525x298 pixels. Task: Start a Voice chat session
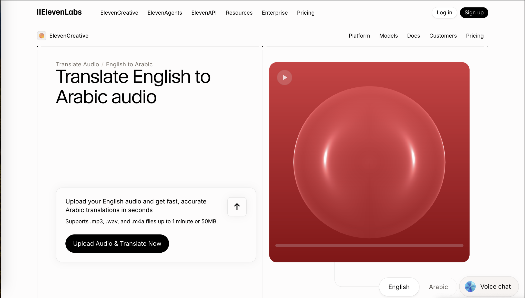pyautogui.click(x=489, y=286)
